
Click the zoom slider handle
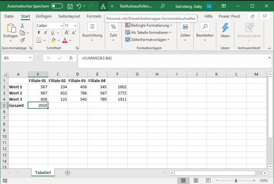(236, 181)
